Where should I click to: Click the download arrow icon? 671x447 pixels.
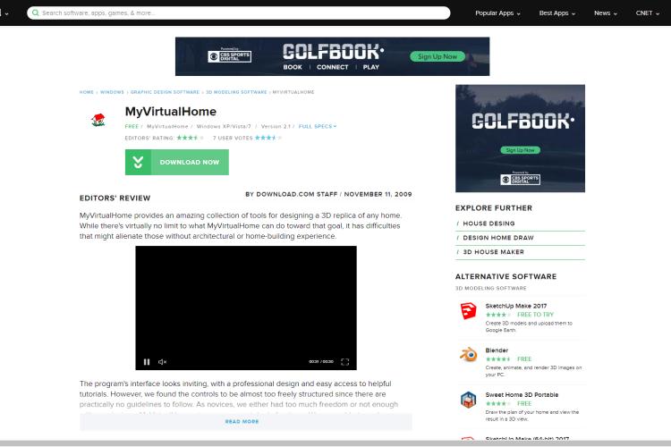[x=138, y=162]
